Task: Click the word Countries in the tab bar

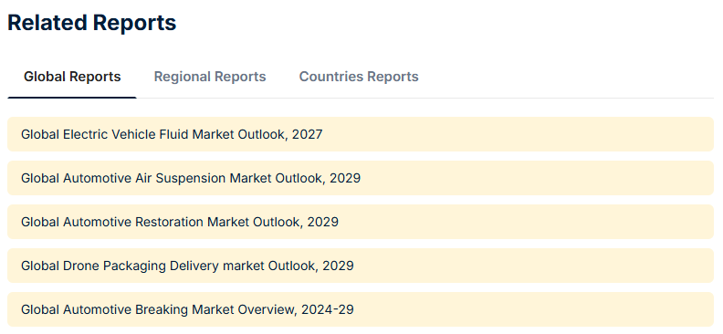Action: pos(329,77)
